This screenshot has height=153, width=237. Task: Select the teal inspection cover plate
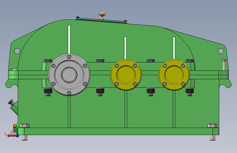click(x=101, y=20)
